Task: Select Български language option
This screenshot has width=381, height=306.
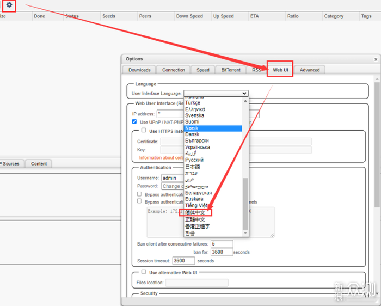Action: [213, 140]
